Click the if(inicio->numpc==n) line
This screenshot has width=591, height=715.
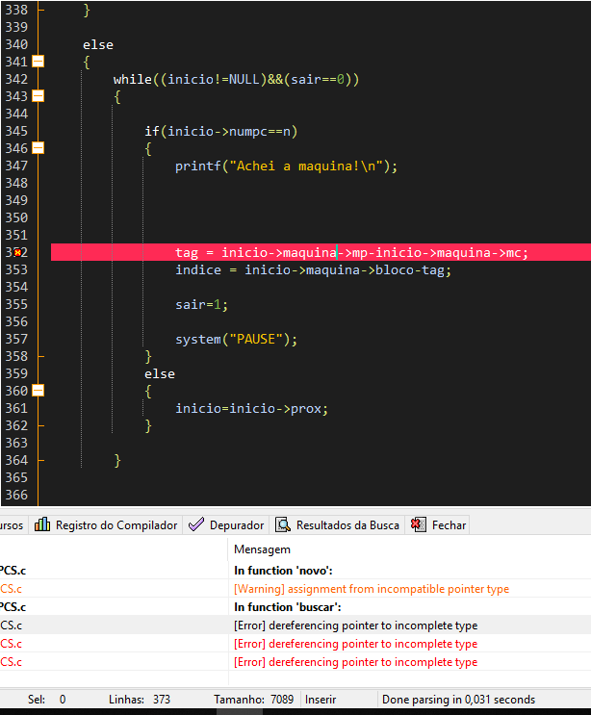pyautogui.click(x=221, y=131)
